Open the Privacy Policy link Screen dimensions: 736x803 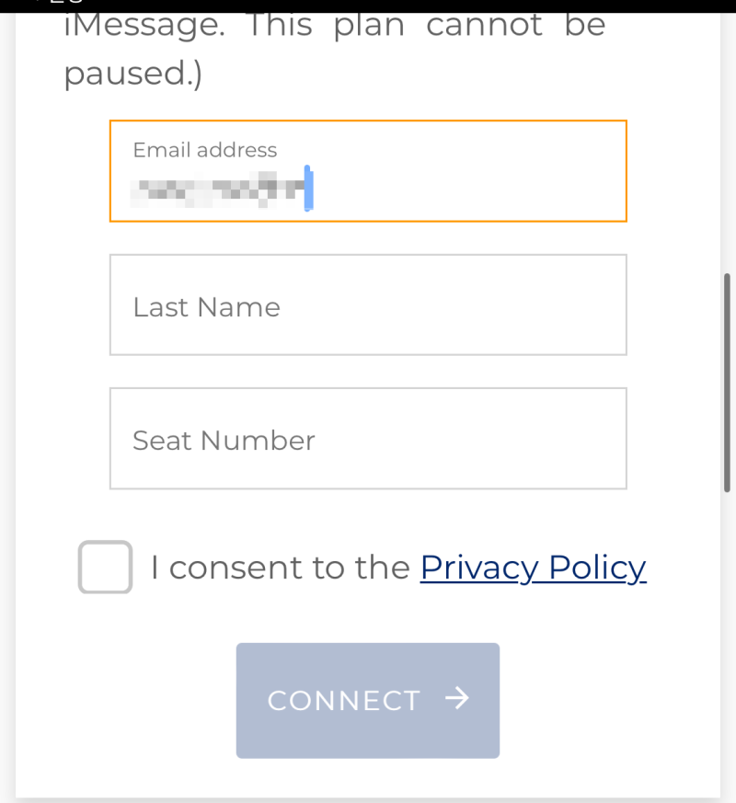(533, 568)
